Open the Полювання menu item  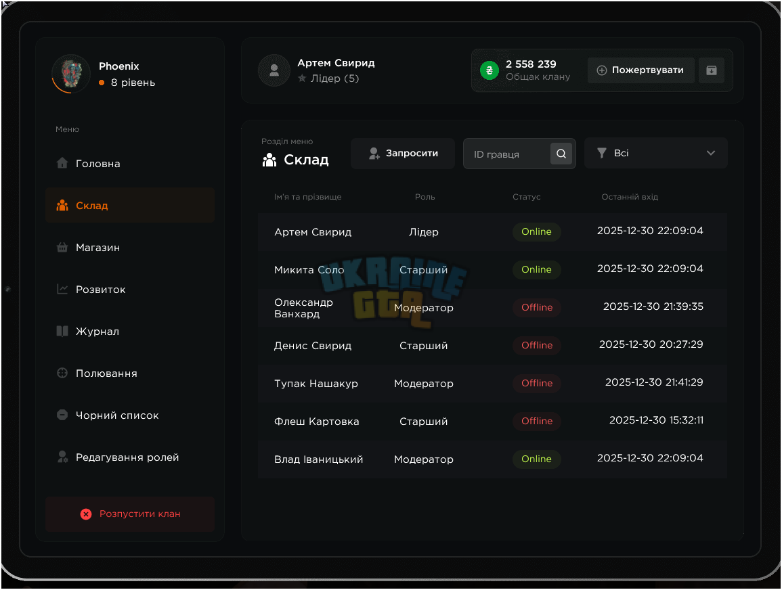[130, 373]
